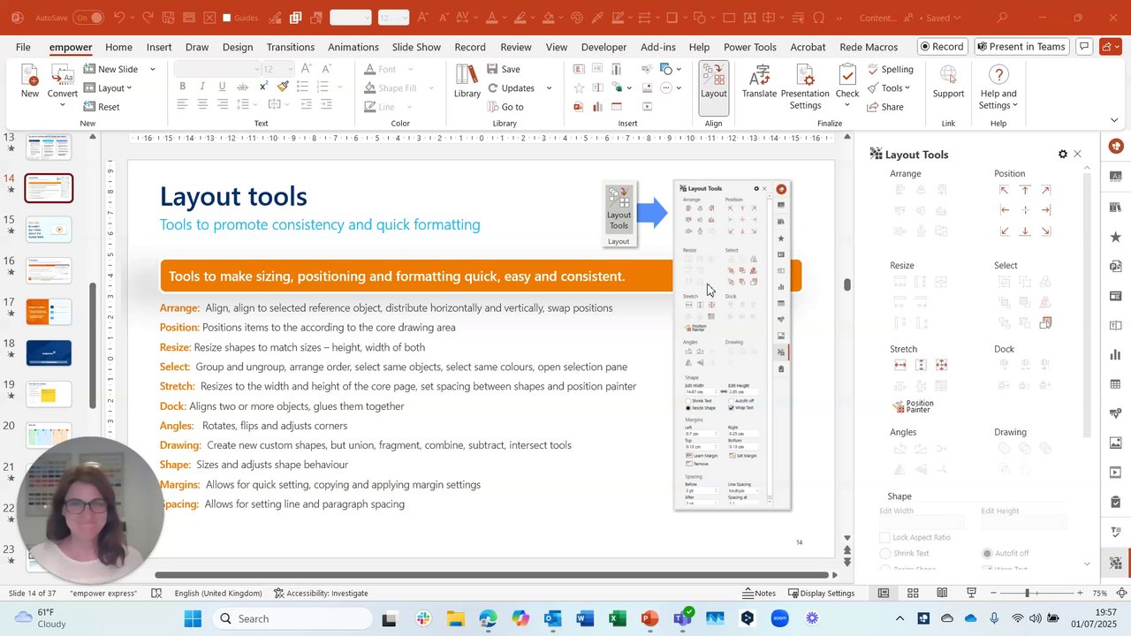This screenshot has width=1131, height=636.
Task: Open the Slide Show tab
Action: click(x=416, y=47)
